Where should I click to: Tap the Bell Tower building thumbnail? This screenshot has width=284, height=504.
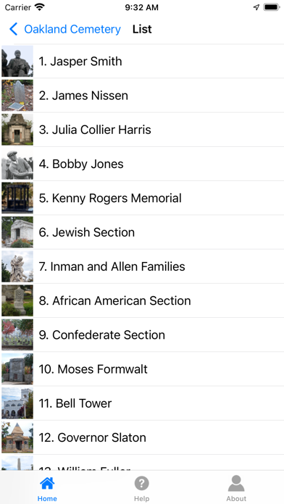tap(17, 403)
